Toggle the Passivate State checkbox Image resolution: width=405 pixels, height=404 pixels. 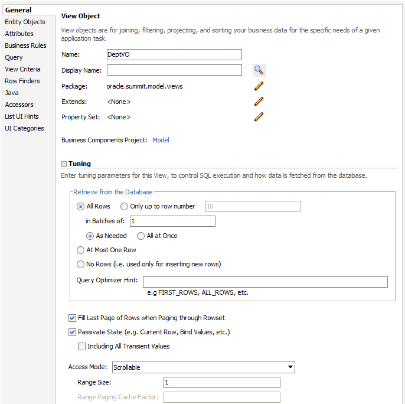click(72, 332)
